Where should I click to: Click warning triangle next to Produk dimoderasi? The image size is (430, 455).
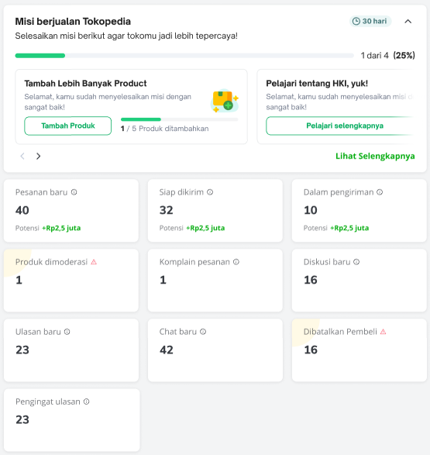click(94, 262)
